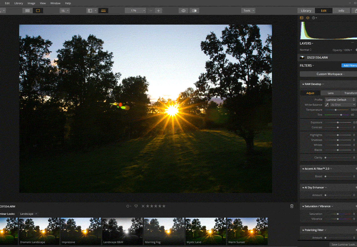357x247 pixels.
Task: Collapse the FILTERS section
Action: click(307, 66)
